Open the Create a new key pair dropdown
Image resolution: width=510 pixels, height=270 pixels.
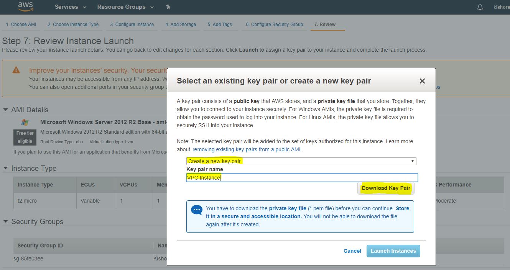(x=301, y=161)
